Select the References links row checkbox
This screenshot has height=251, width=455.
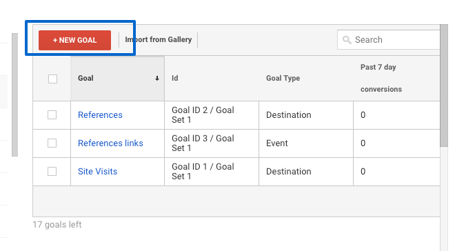[52, 143]
